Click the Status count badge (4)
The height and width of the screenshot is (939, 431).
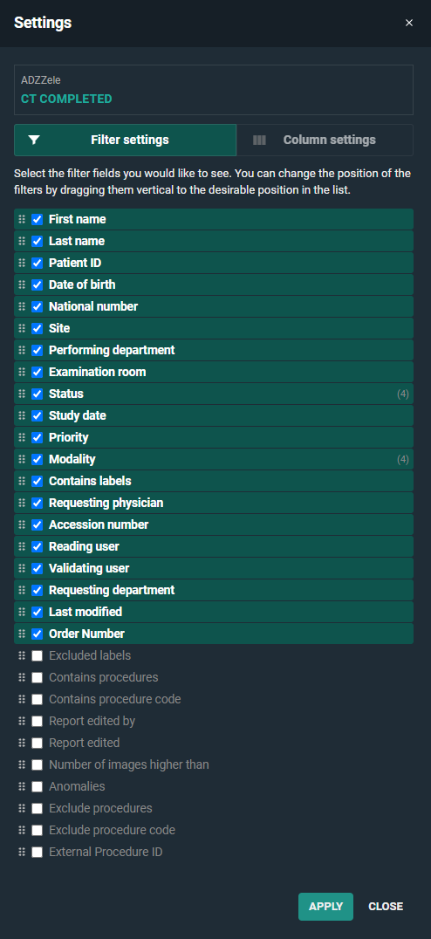[403, 394]
